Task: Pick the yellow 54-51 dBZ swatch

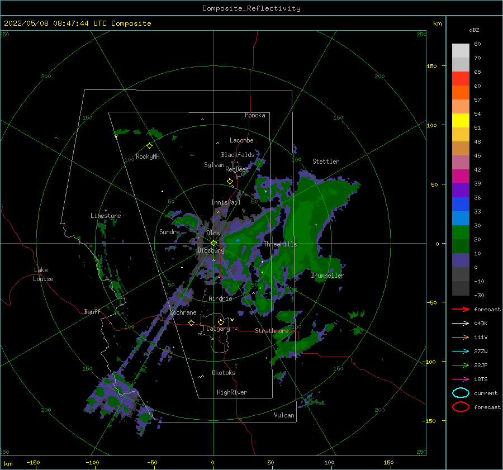Action: (461, 121)
